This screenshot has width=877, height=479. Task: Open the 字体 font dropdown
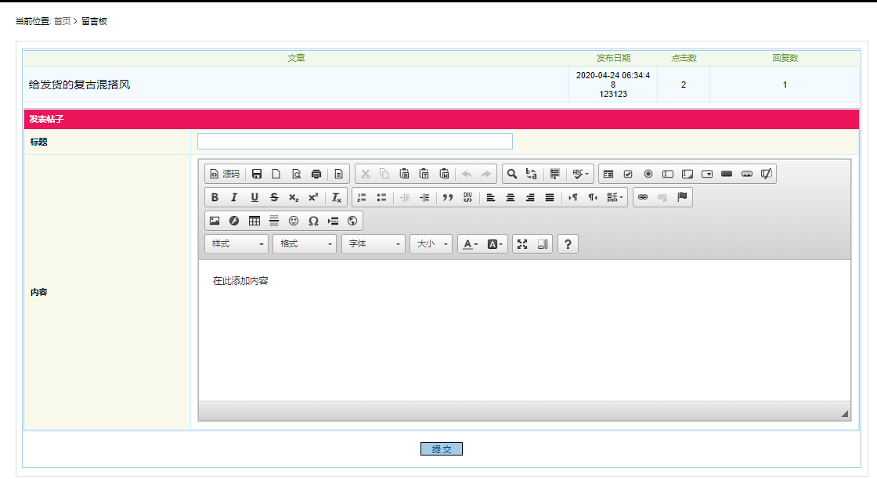point(373,243)
